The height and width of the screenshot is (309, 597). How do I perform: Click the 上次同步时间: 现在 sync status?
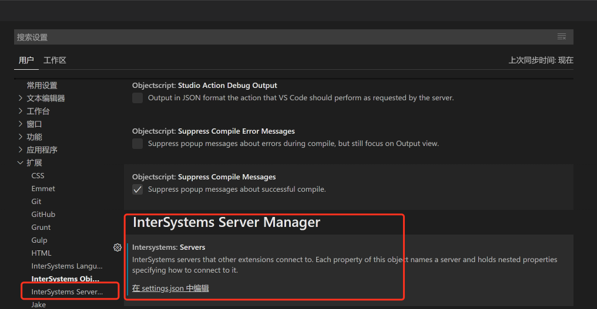point(541,60)
